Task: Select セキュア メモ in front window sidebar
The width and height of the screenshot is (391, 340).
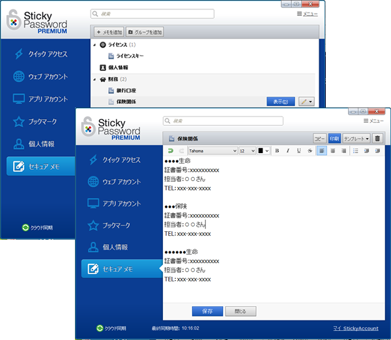Action: 122,269
